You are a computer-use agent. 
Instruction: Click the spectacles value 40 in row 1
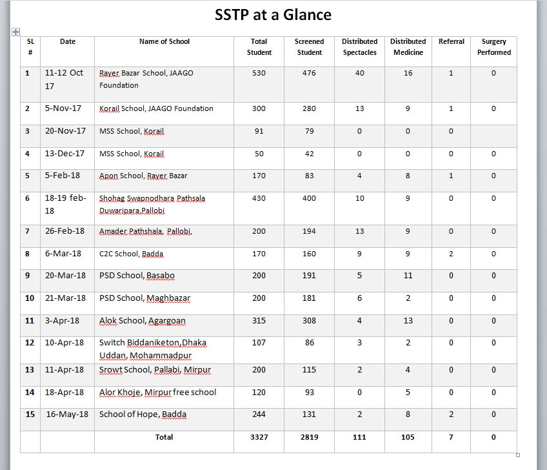[360, 73]
